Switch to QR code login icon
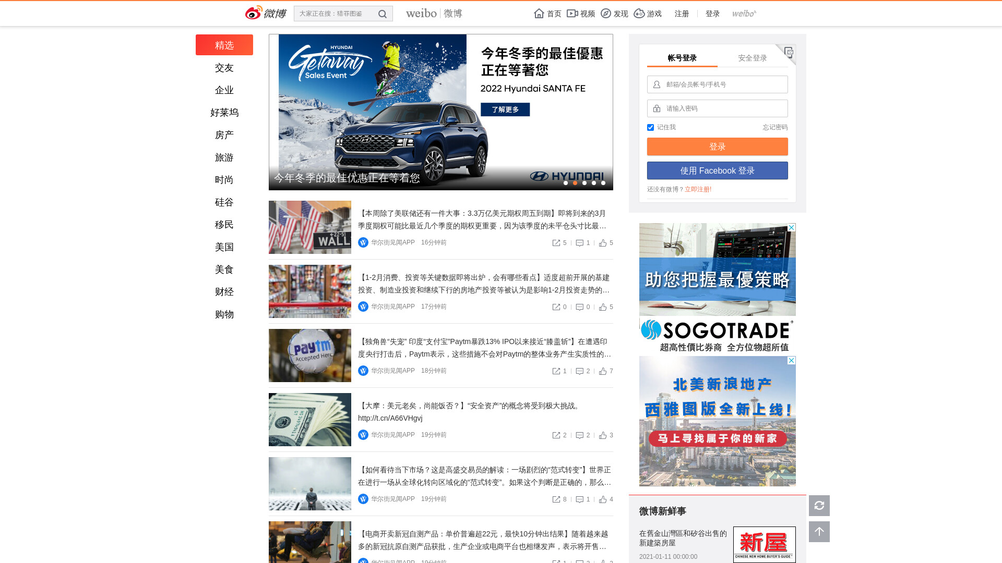Image resolution: width=1002 pixels, height=563 pixels. click(x=788, y=52)
